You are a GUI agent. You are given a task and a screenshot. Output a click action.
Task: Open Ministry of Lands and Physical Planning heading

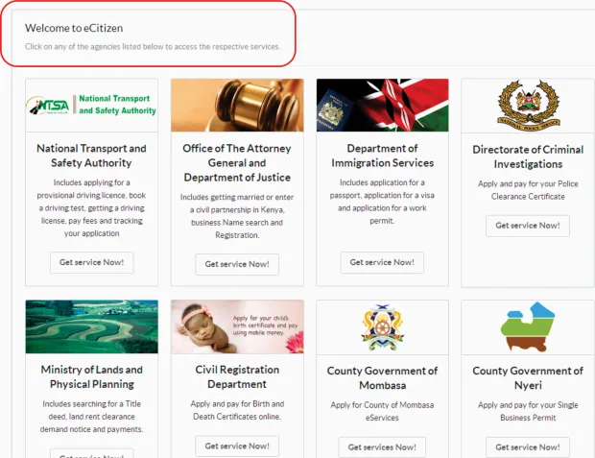click(x=92, y=377)
